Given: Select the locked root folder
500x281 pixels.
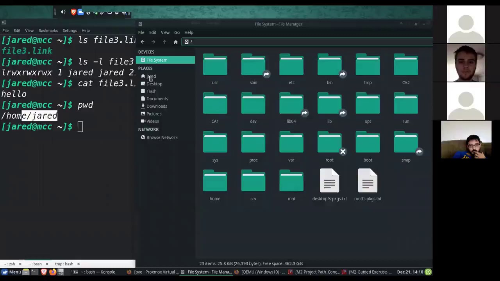Looking at the screenshot, I should (x=330, y=146).
